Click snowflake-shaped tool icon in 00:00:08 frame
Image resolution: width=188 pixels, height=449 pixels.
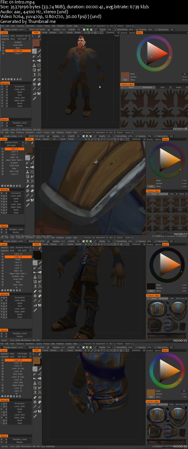coord(34,84)
